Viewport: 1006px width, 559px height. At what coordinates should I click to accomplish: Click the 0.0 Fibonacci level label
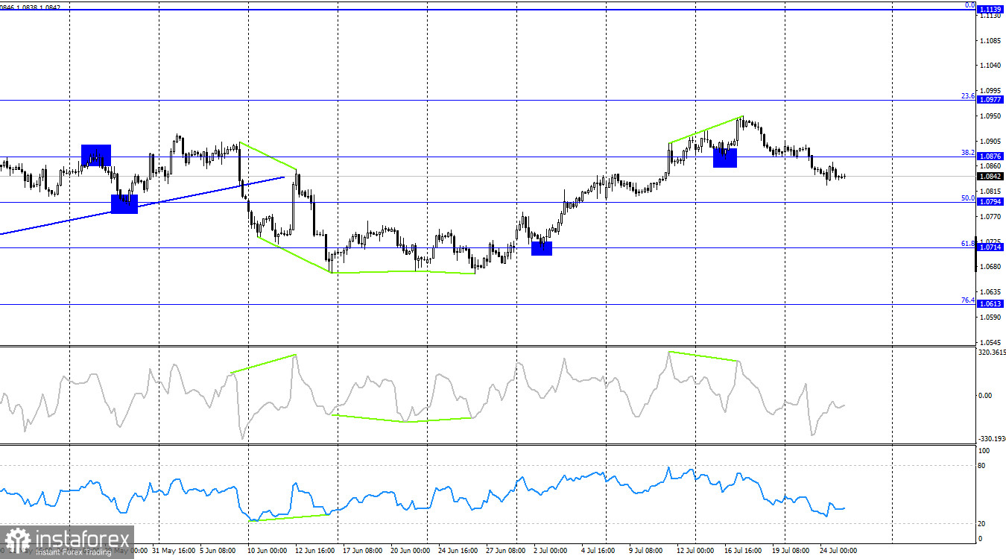click(969, 5)
